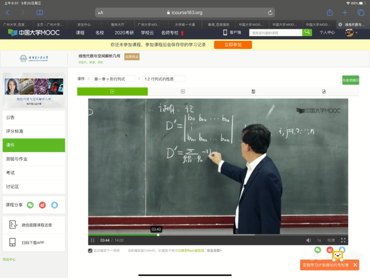
Task: Share course via sidebar WeChat icon
Action: point(30,205)
